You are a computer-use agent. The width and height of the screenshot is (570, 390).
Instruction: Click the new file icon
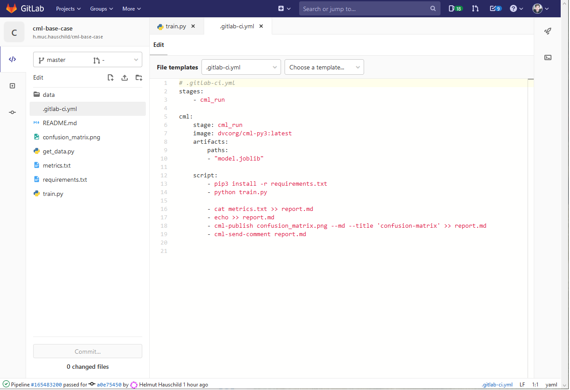click(x=110, y=77)
